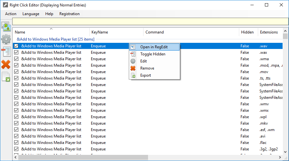
Task: Uncheck the .wmv row checkbox
Action: click(16, 104)
